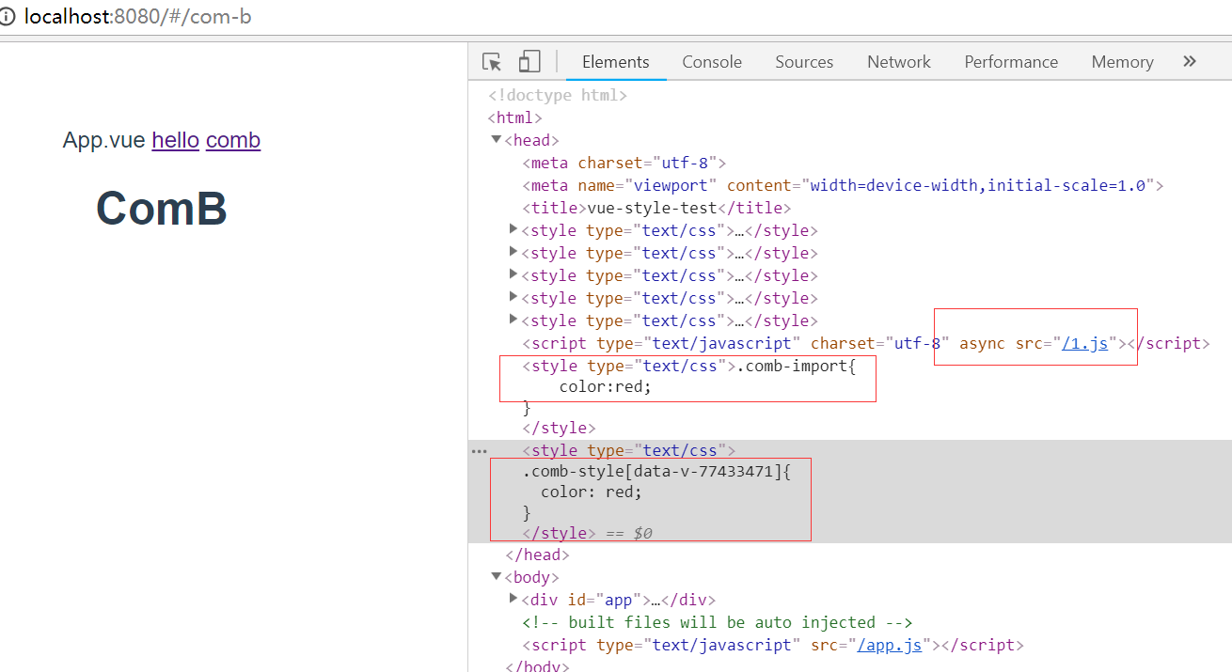The width and height of the screenshot is (1232, 672).
Task: Open the Memory tab
Action: pos(1122,62)
